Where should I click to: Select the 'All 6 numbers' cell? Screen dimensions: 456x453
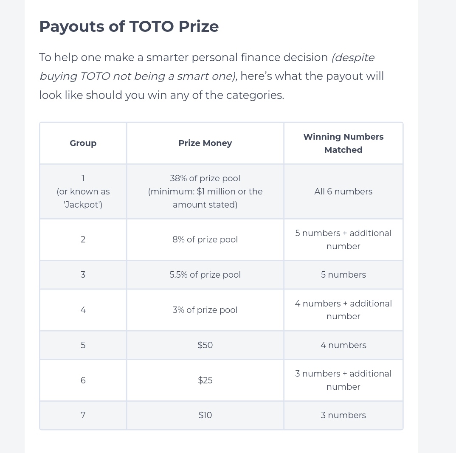tap(343, 191)
